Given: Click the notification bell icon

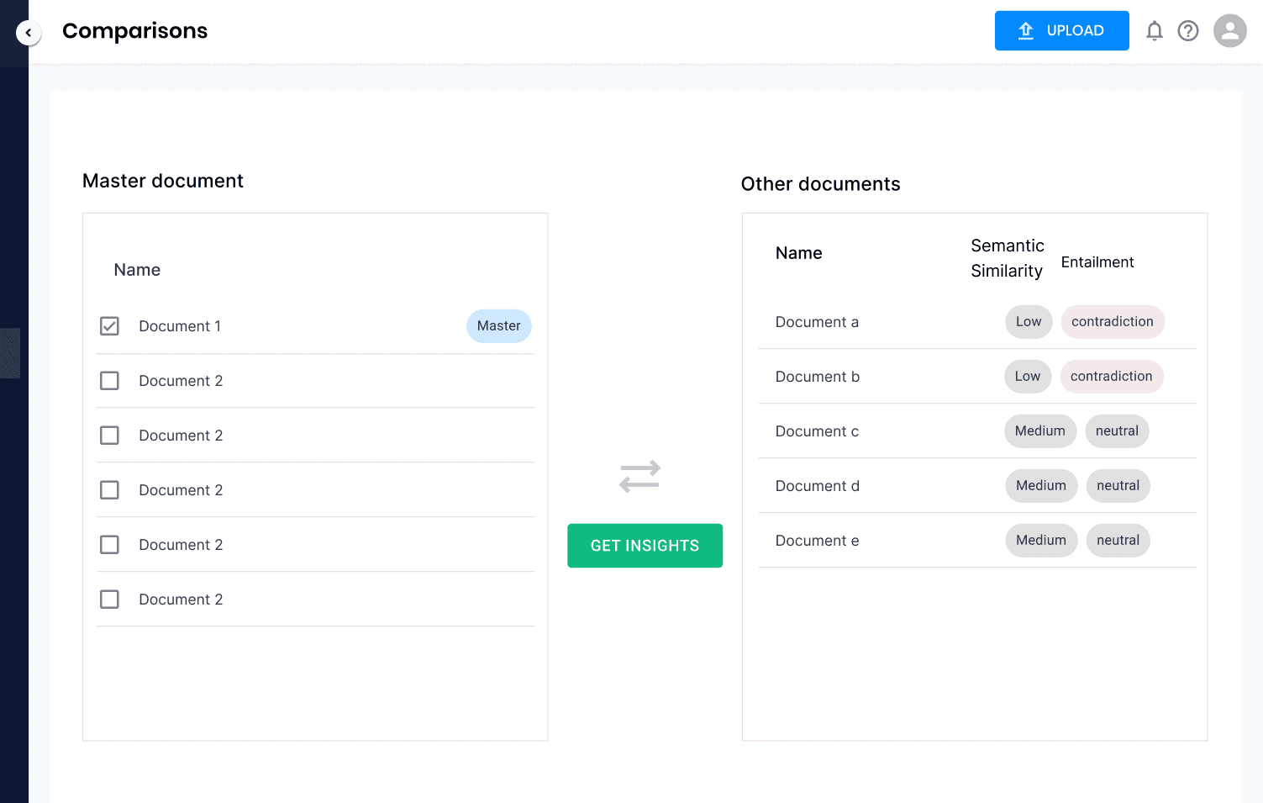Looking at the screenshot, I should click(x=1155, y=31).
